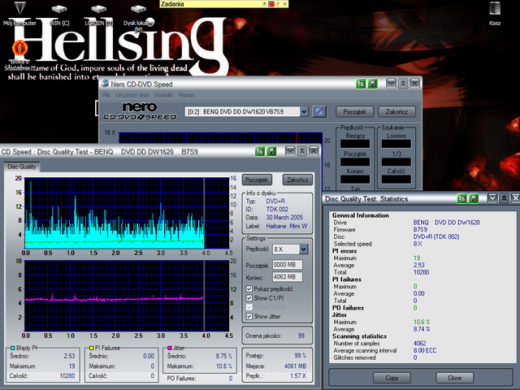Open the WIN (C) drive icon
Screen dimensions: 520x390
59,13
